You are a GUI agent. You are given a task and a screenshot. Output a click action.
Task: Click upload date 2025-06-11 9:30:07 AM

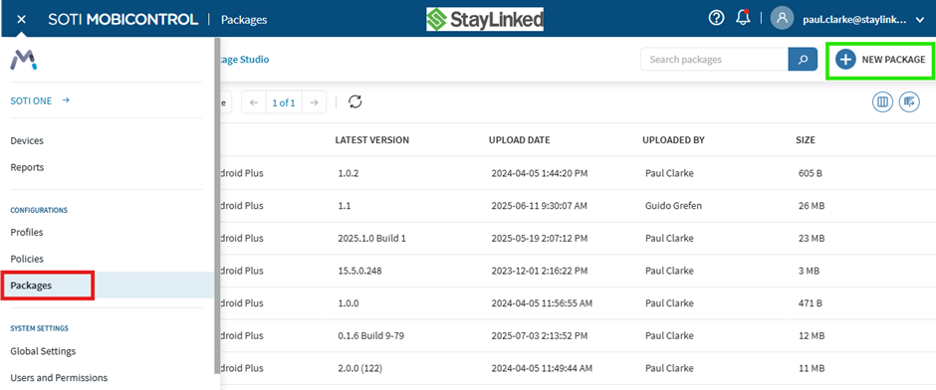(539, 206)
